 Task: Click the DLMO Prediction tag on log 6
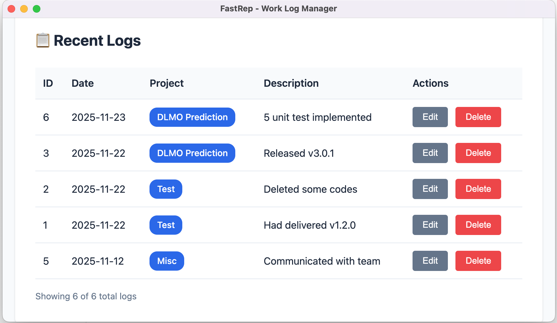(x=192, y=117)
